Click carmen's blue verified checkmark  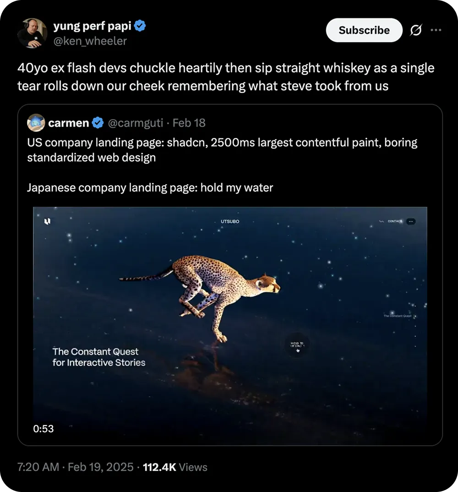(98, 123)
